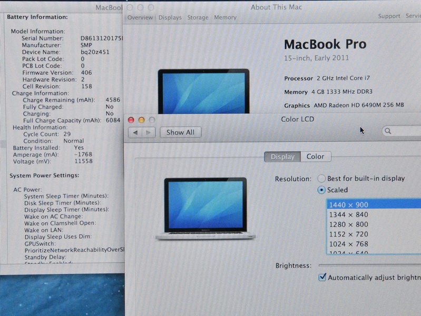Select 1440 × 900 resolution

coord(374,205)
